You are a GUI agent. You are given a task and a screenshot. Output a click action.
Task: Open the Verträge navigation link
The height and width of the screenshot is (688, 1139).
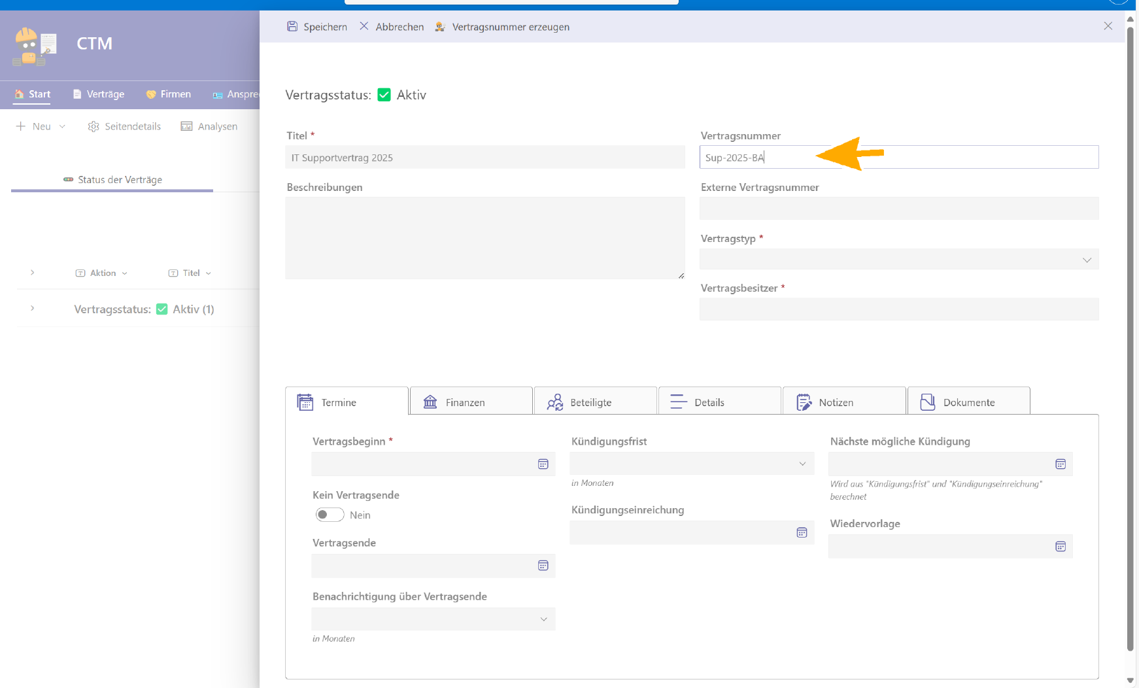click(x=99, y=94)
